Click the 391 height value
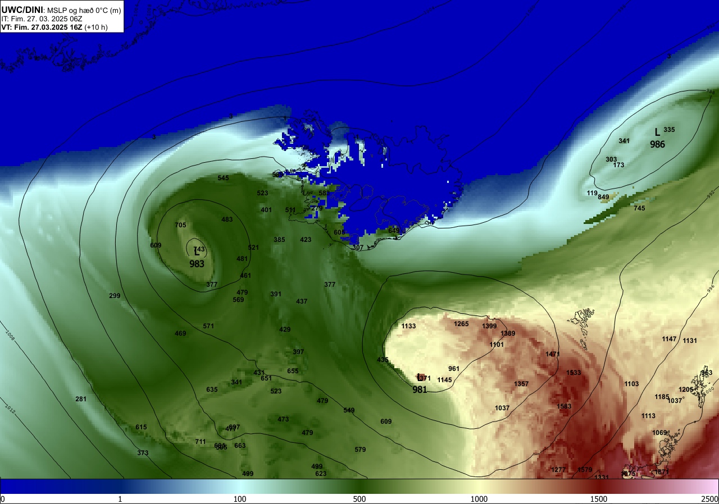Screen dimensions: 719x504 (276, 294)
